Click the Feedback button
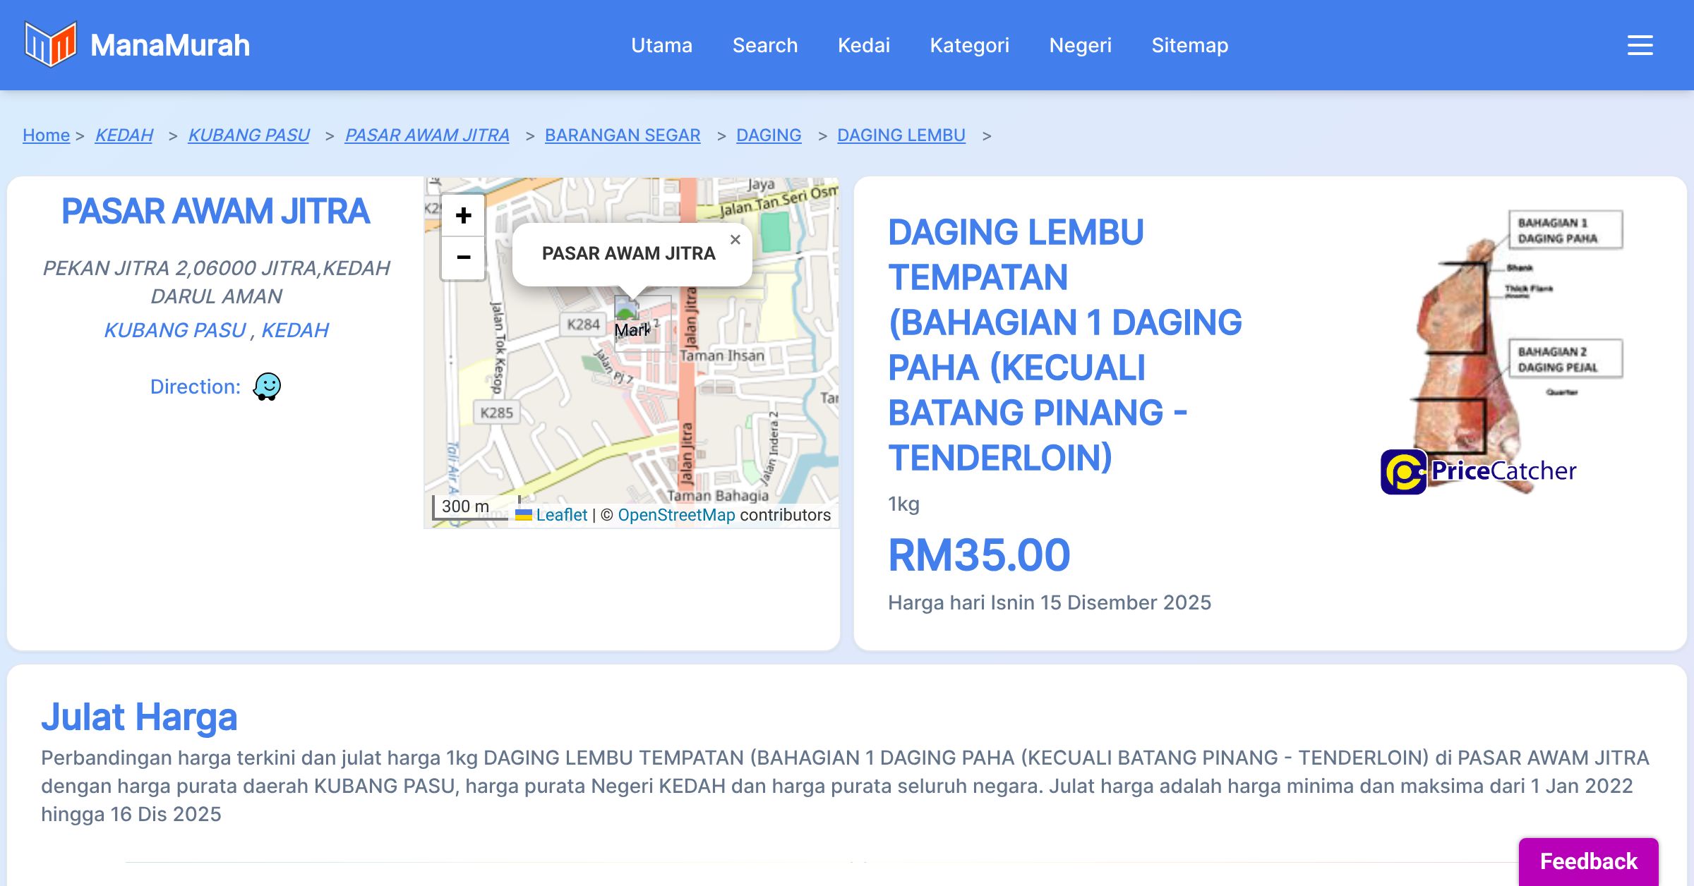 point(1588,861)
